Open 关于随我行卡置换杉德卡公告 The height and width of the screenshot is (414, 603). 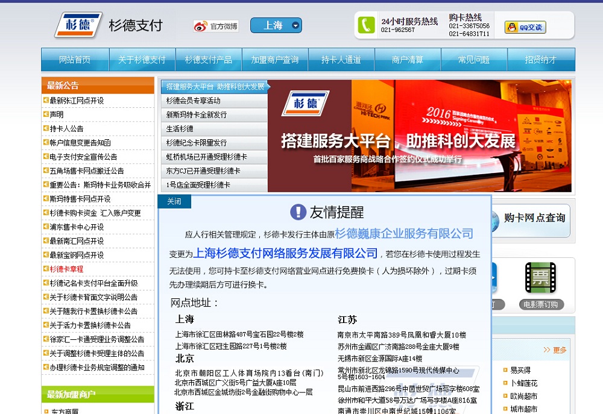[x=93, y=312]
